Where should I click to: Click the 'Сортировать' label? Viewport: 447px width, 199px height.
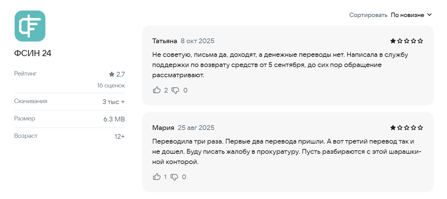tap(368, 15)
